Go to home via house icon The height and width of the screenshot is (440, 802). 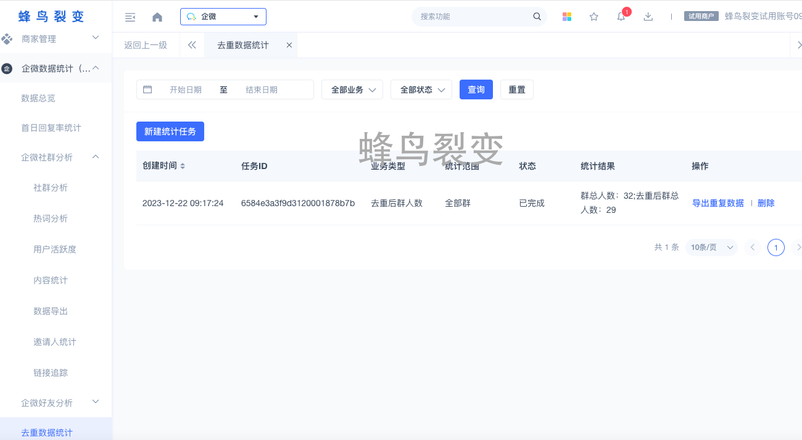click(157, 17)
